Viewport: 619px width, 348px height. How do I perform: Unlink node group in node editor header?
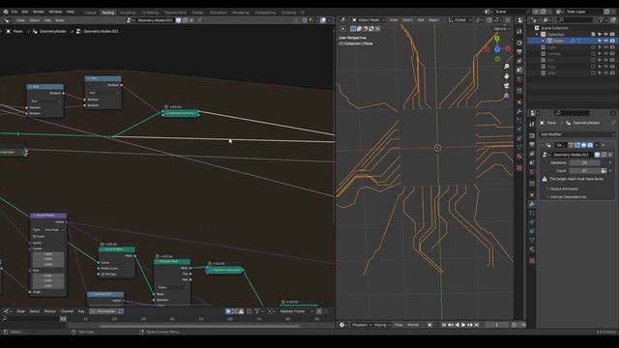tap(192, 20)
